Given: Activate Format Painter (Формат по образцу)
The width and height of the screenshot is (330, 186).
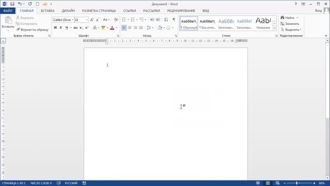Looking at the screenshot, I should click(32, 30).
